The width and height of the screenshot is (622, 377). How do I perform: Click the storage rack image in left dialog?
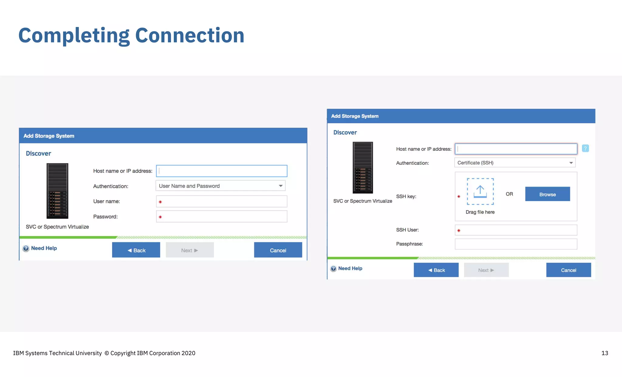tap(57, 191)
